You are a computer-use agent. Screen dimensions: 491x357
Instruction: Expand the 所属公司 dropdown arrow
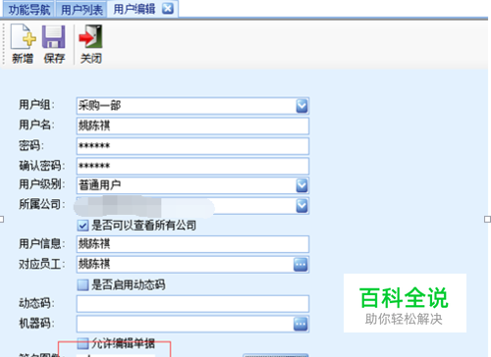(301, 206)
